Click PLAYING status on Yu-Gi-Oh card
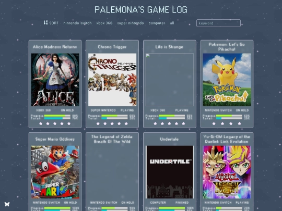Viewport: 282px width, 211px height. click(x=242, y=203)
